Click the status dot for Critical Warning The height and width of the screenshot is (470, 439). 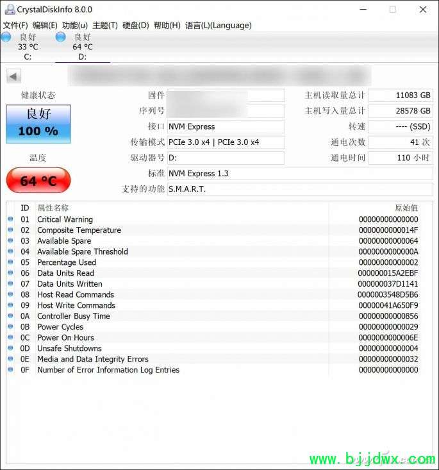(10, 219)
